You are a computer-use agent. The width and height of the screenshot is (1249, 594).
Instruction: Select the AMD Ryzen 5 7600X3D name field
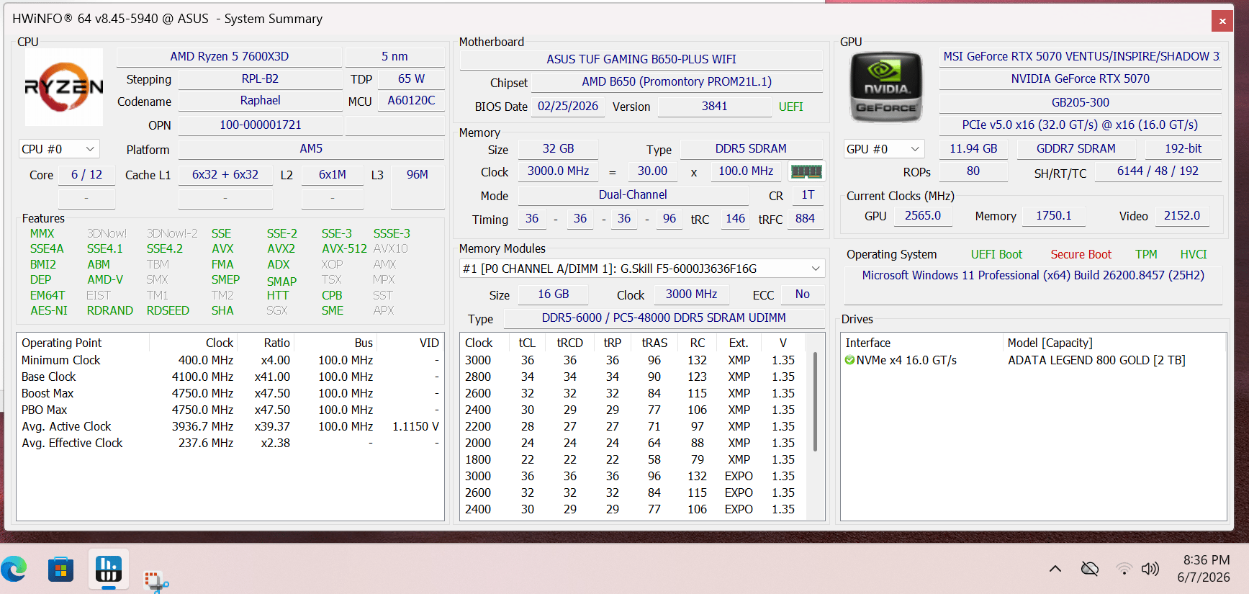point(229,57)
